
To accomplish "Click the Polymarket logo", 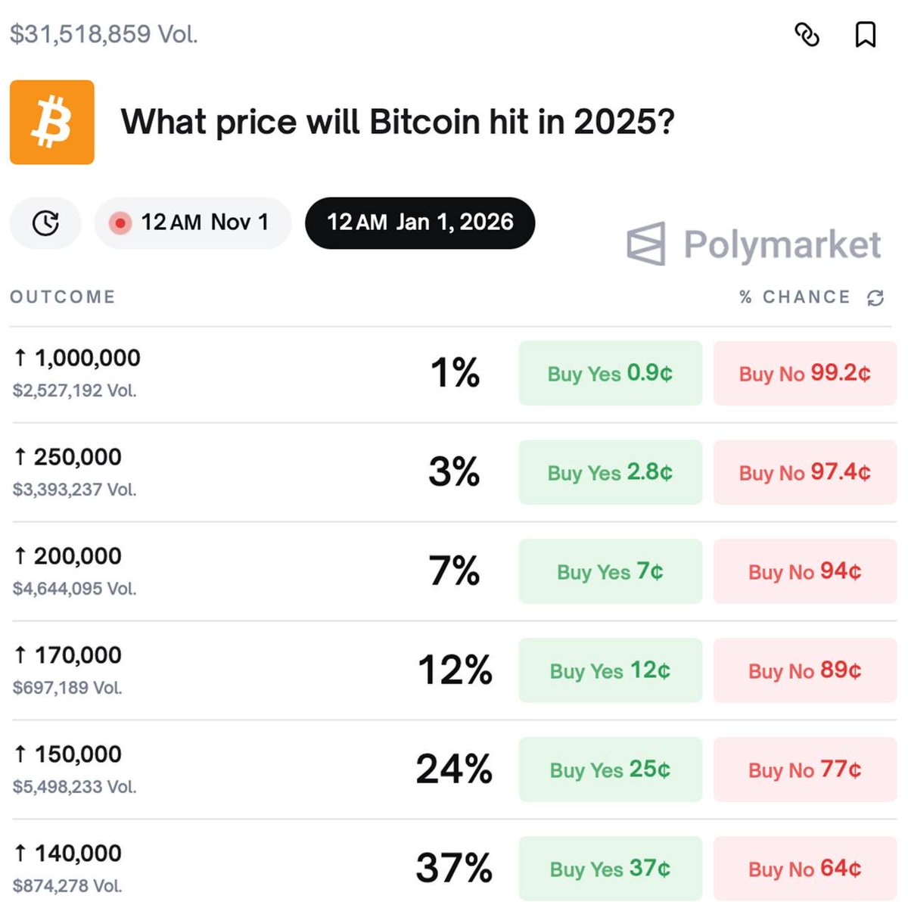I will (754, 244).
